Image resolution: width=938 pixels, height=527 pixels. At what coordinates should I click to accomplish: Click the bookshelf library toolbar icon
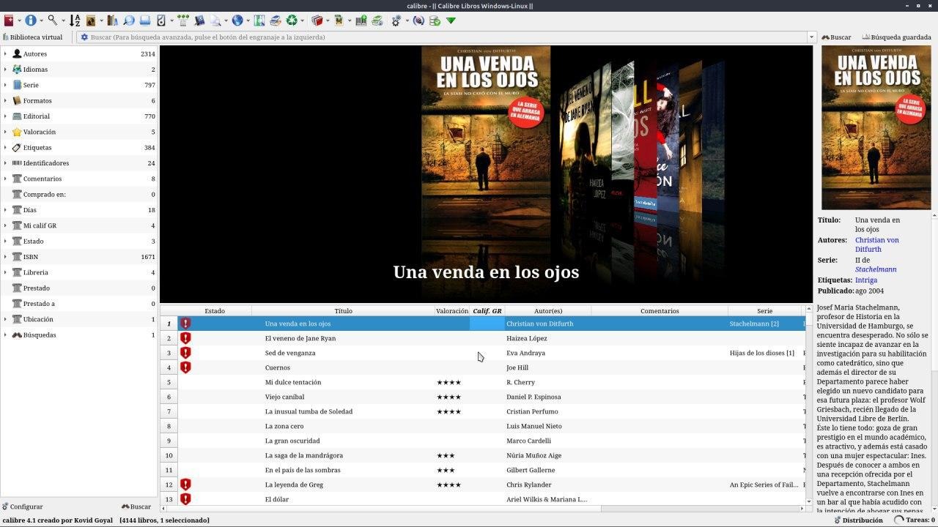112,20
